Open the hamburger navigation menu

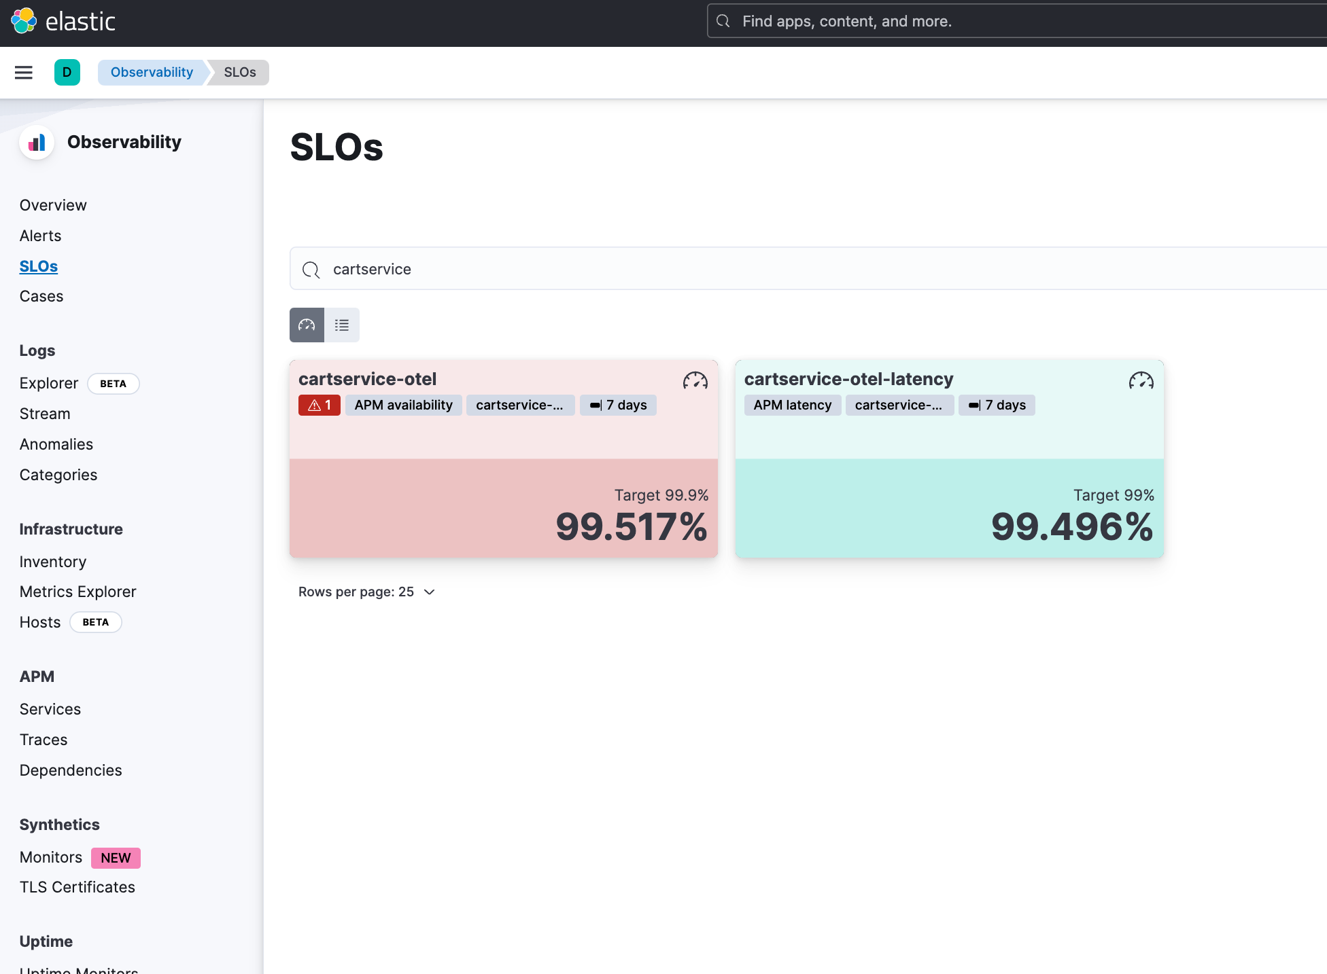point(24,73)
